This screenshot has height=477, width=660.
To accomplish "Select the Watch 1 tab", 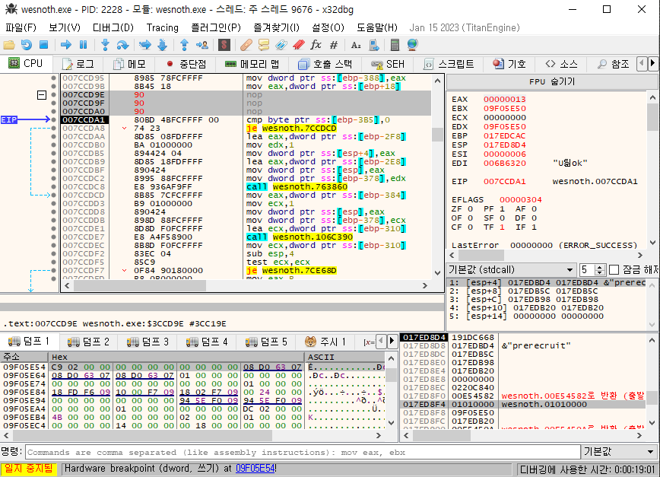I will coord(325,342).
